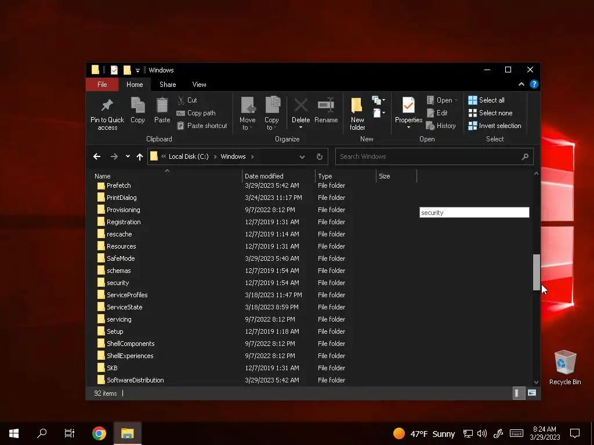Open the Windows Start menu
This screenshot has width=594, height=445.
click(14, 433)
